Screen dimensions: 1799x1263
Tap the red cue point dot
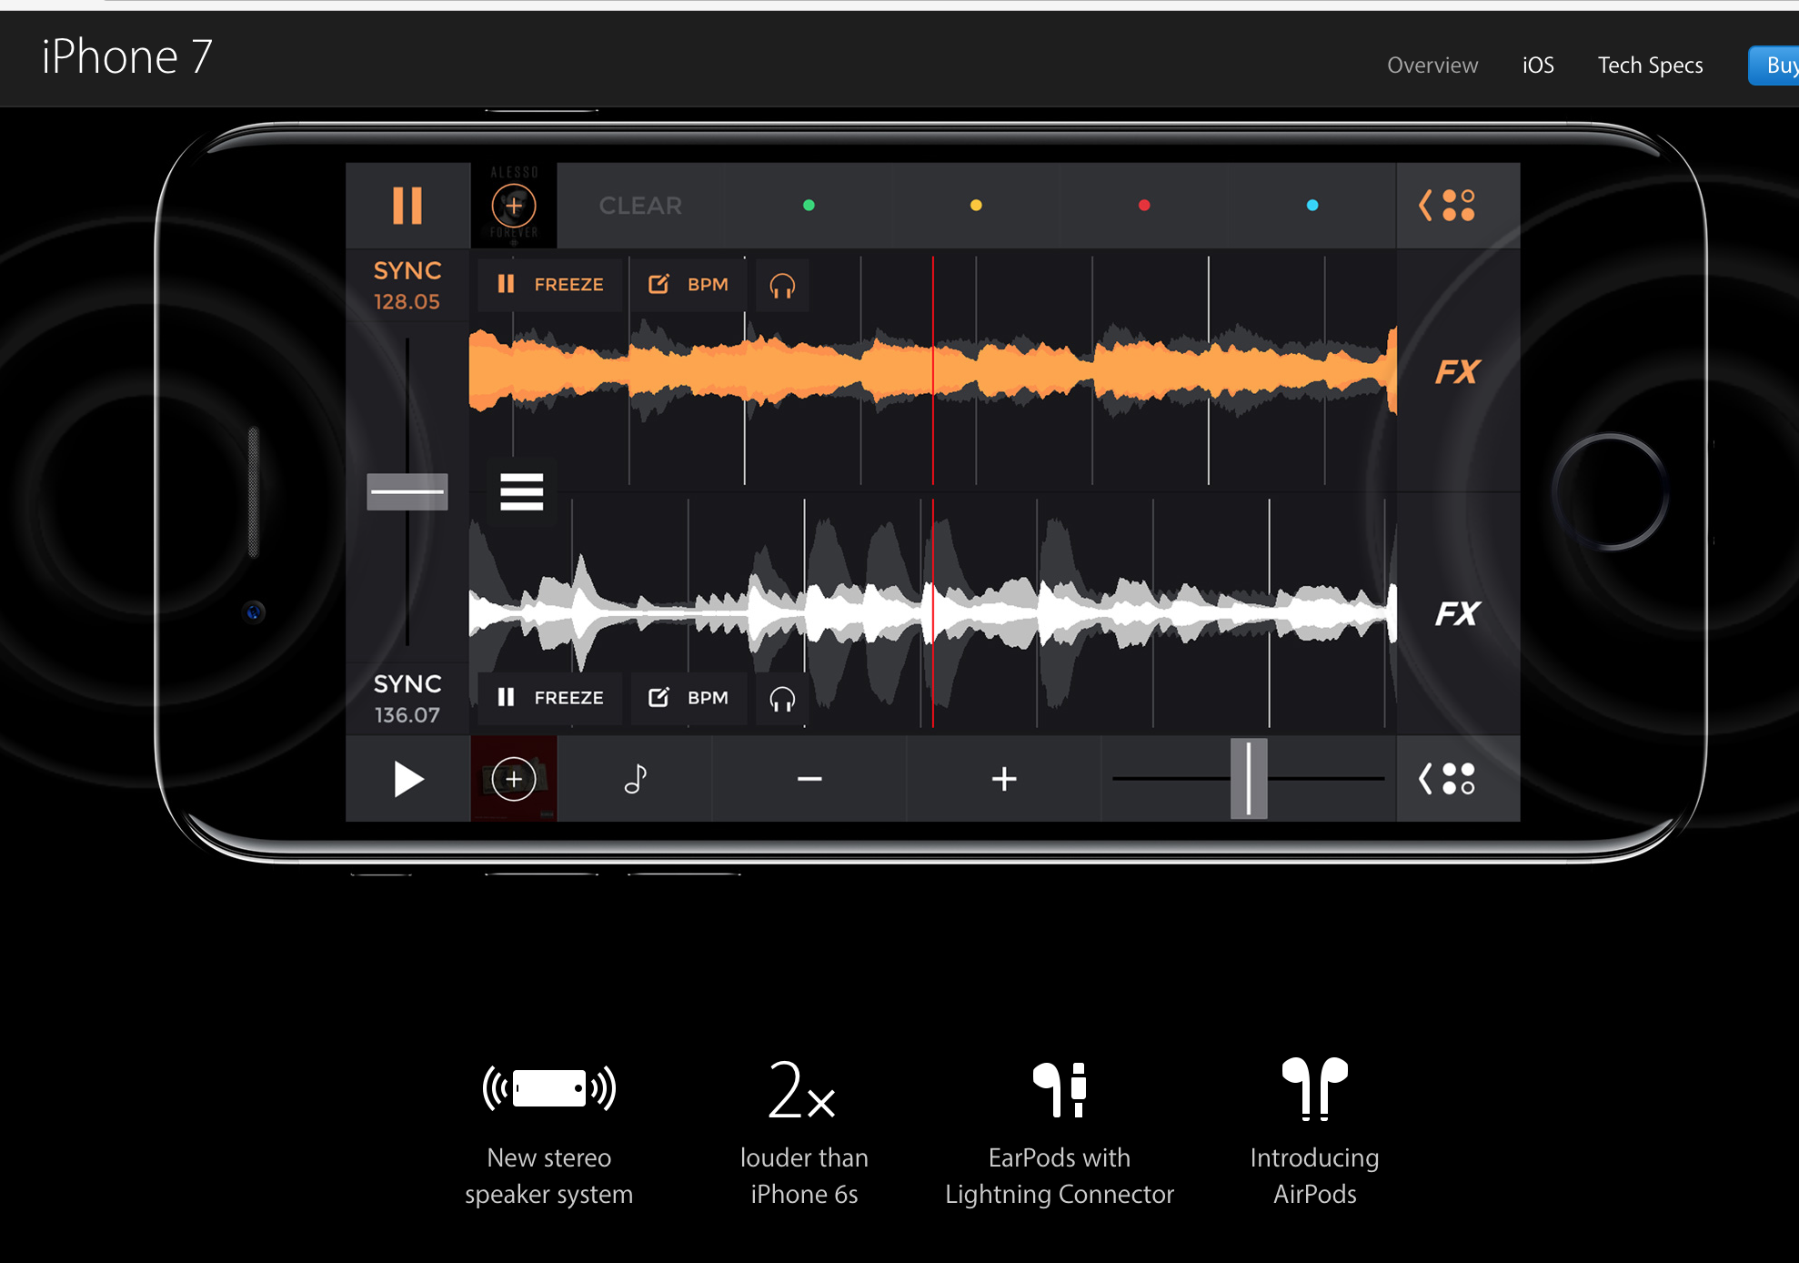pyautogui.click(x=1144, y=206)
